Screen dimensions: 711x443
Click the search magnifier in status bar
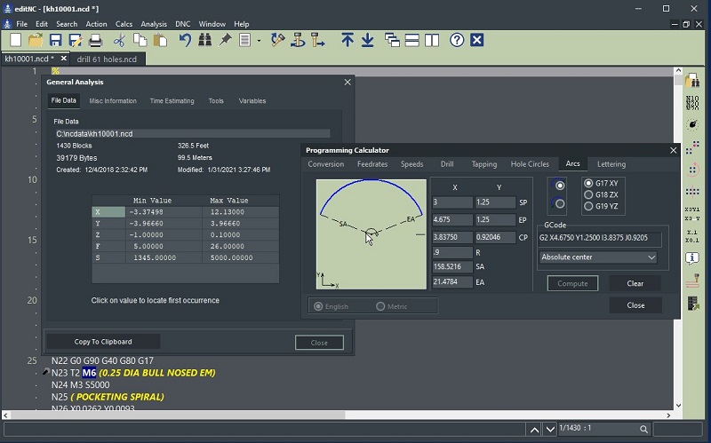coord(643,429)
